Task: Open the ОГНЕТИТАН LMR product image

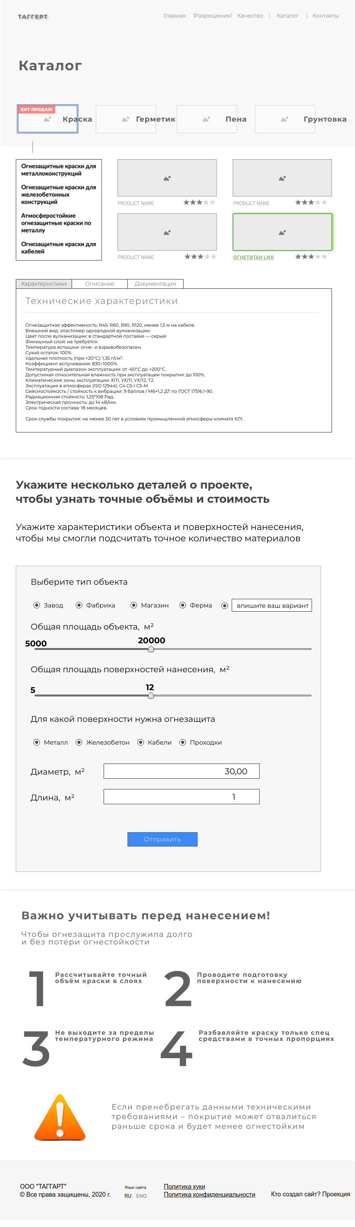Action: [282, 233]
